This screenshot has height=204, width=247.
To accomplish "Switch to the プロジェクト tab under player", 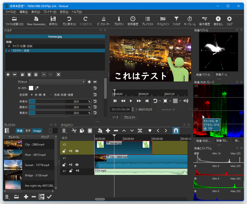I will [x=129, y=117].
